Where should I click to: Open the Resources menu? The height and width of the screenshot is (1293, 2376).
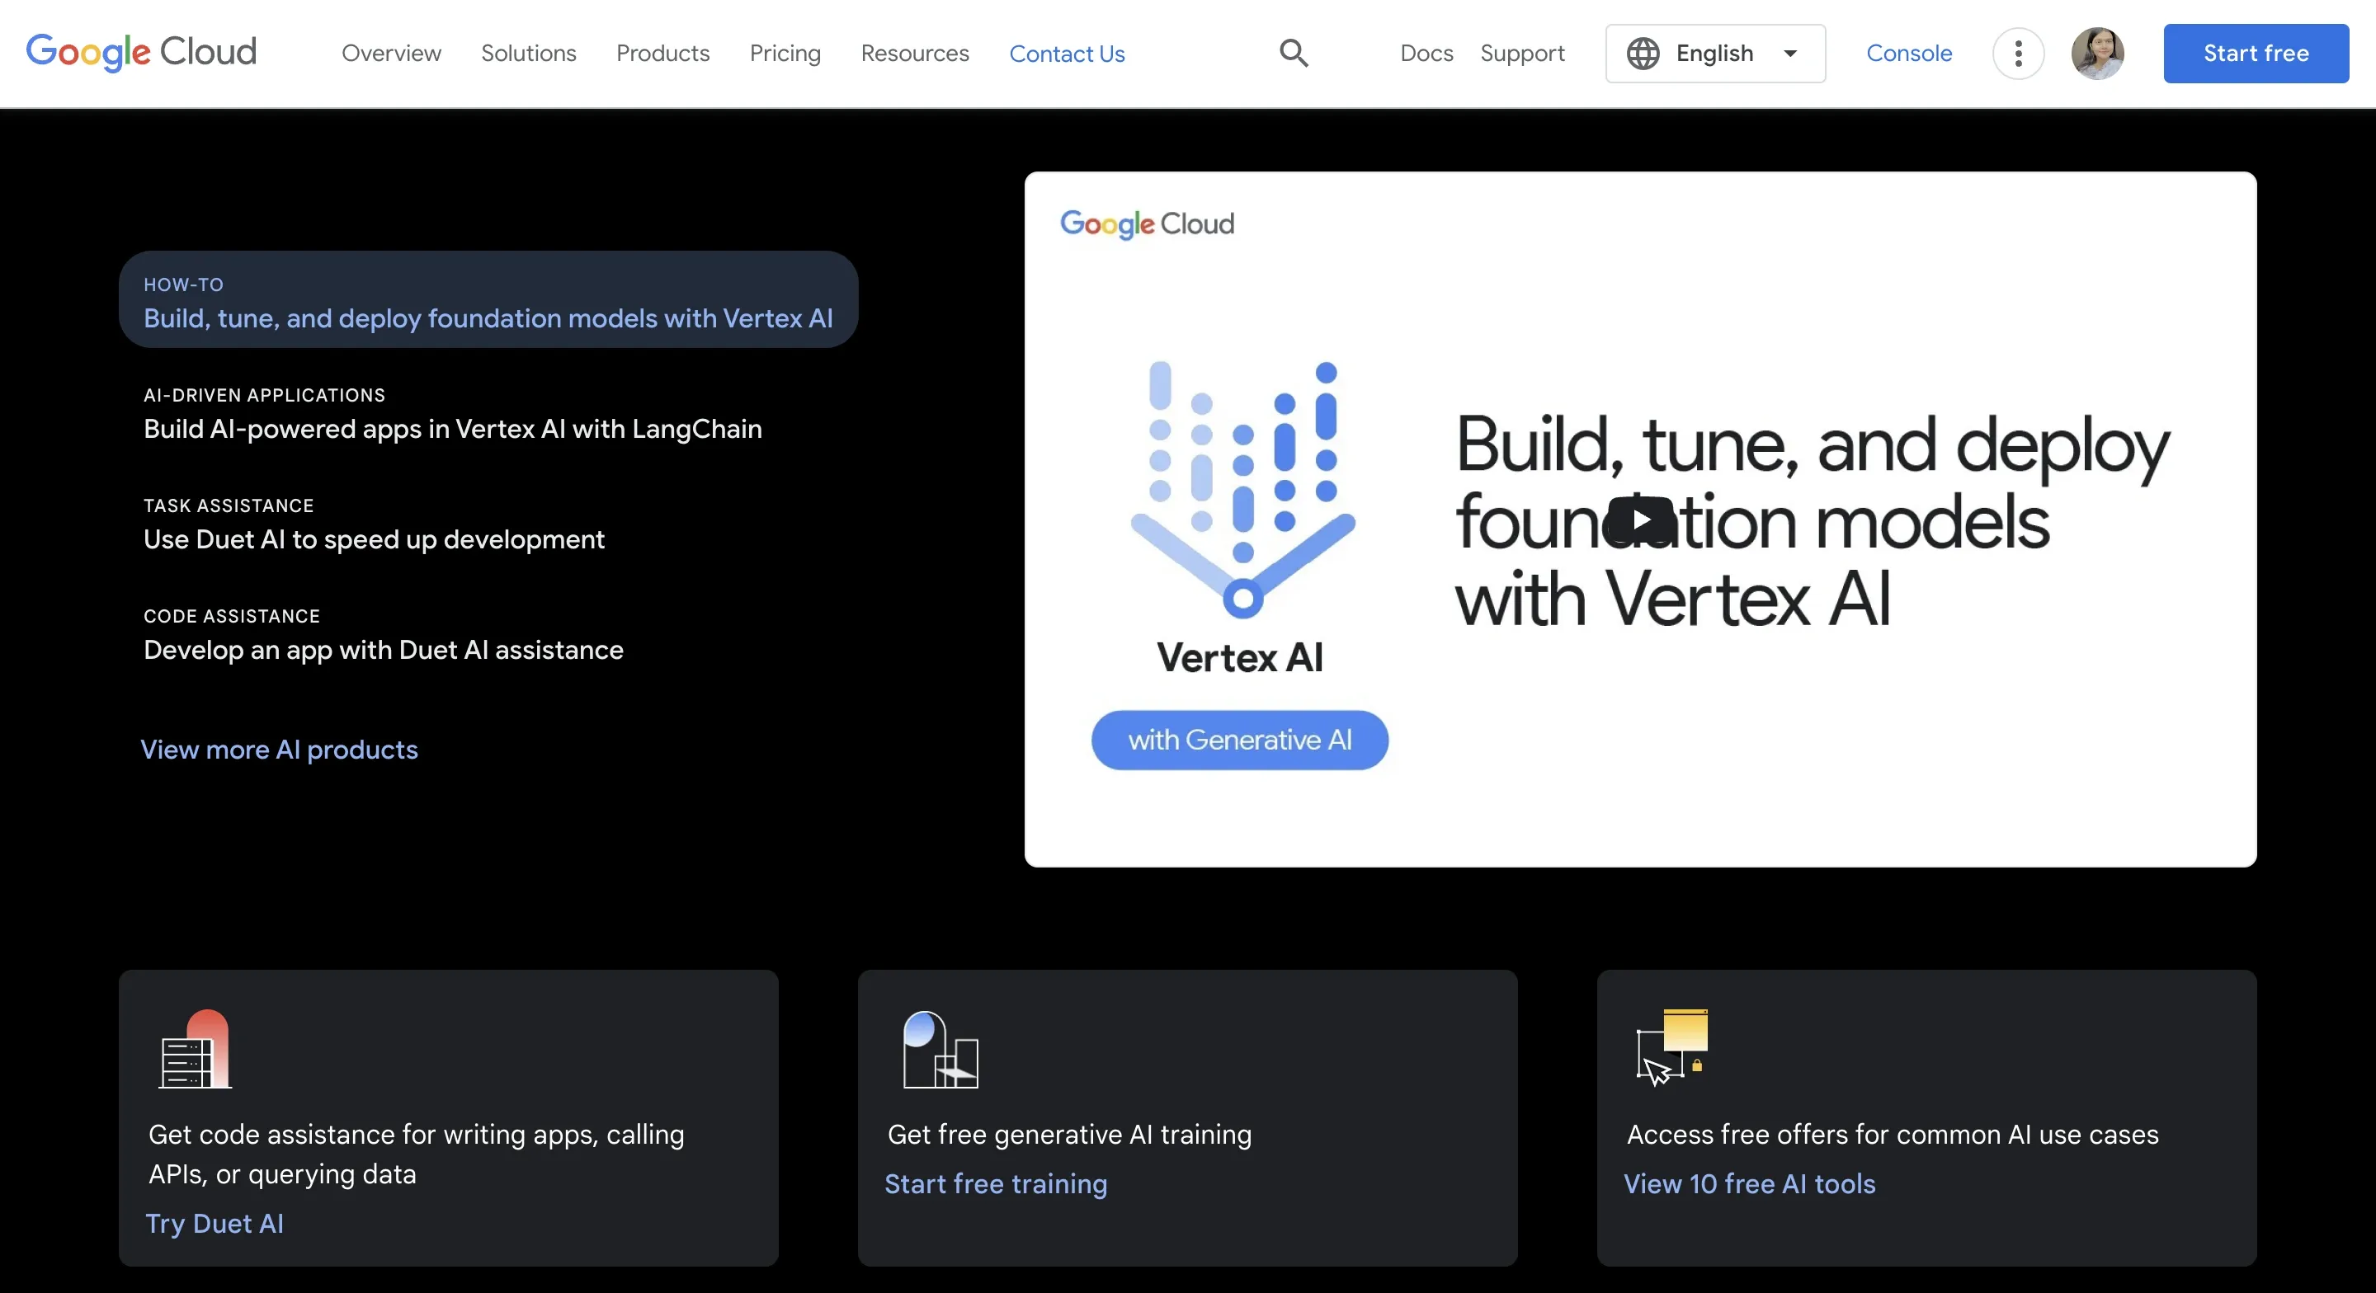tap(915, 54)
